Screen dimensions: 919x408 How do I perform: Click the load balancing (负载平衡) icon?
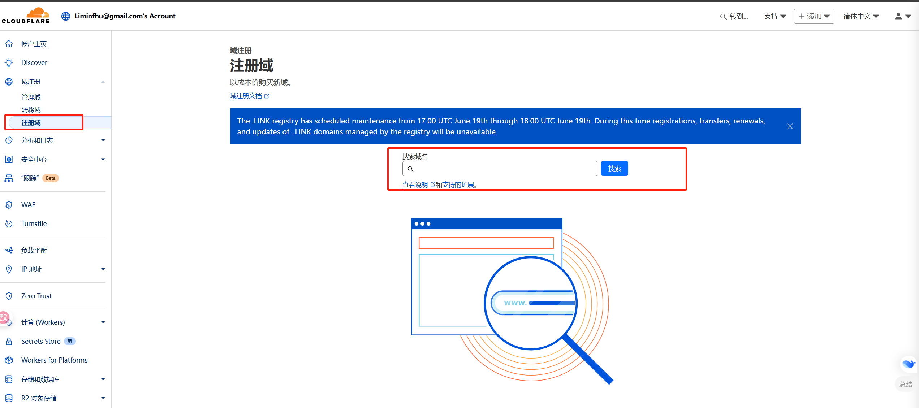[9, 251]
